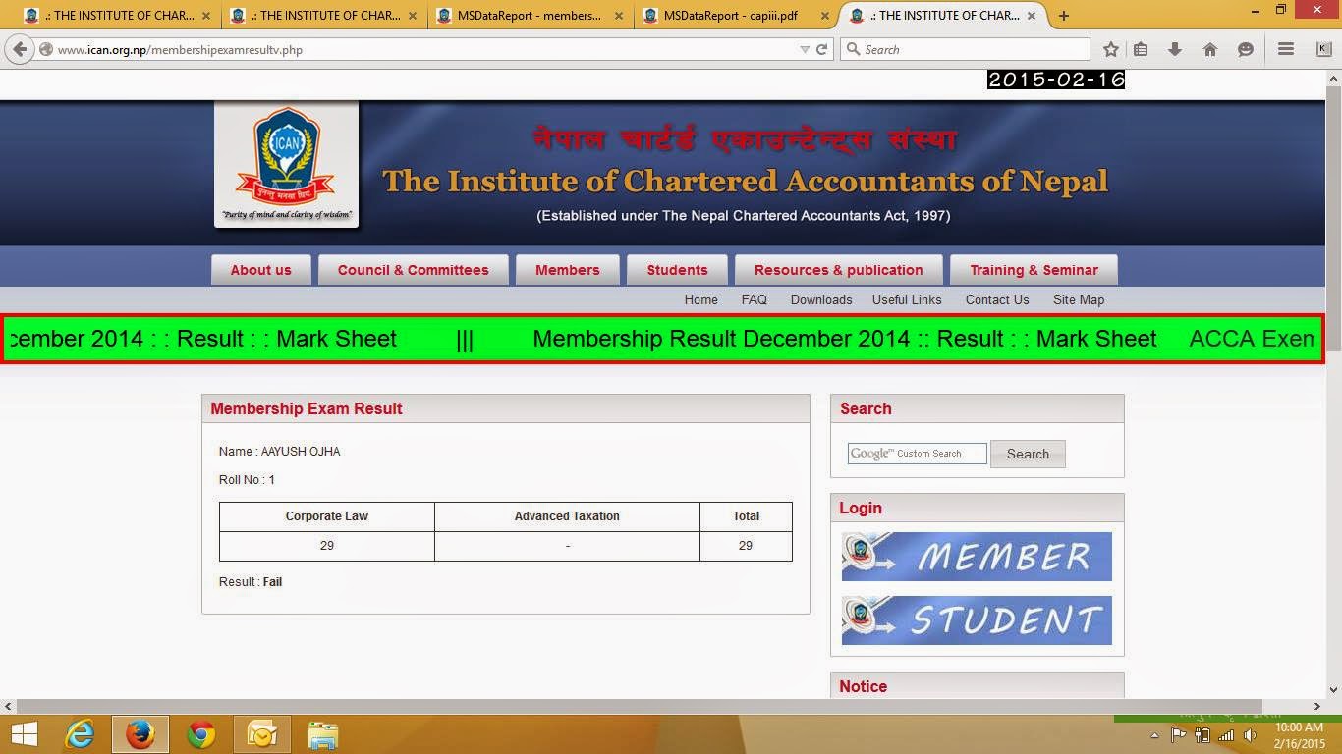This screenshot has height=754, width=1342.
Task: Focus the Google Custom Search field
Action: [x=918, y=454]
